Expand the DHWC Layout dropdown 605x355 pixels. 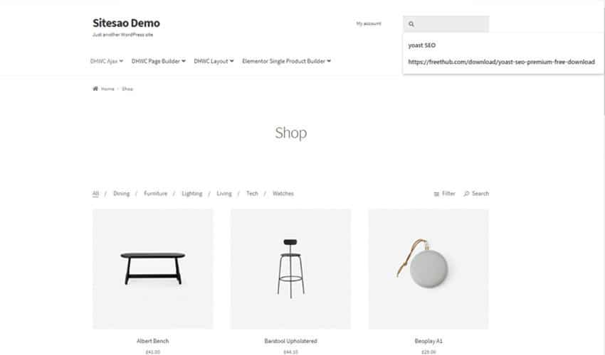pos(214,61)
